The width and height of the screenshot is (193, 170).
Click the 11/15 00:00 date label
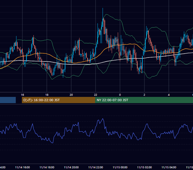tap(120, 167)
